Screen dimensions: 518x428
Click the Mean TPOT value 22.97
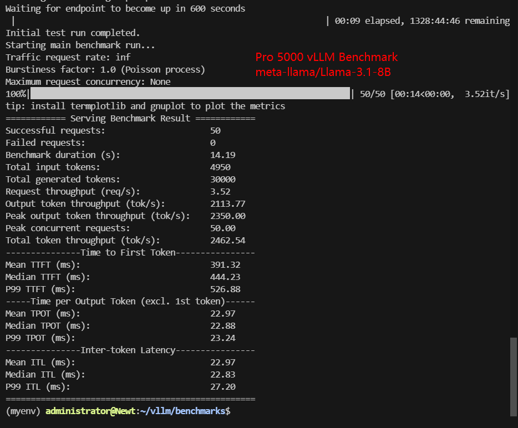pos(222,314)
